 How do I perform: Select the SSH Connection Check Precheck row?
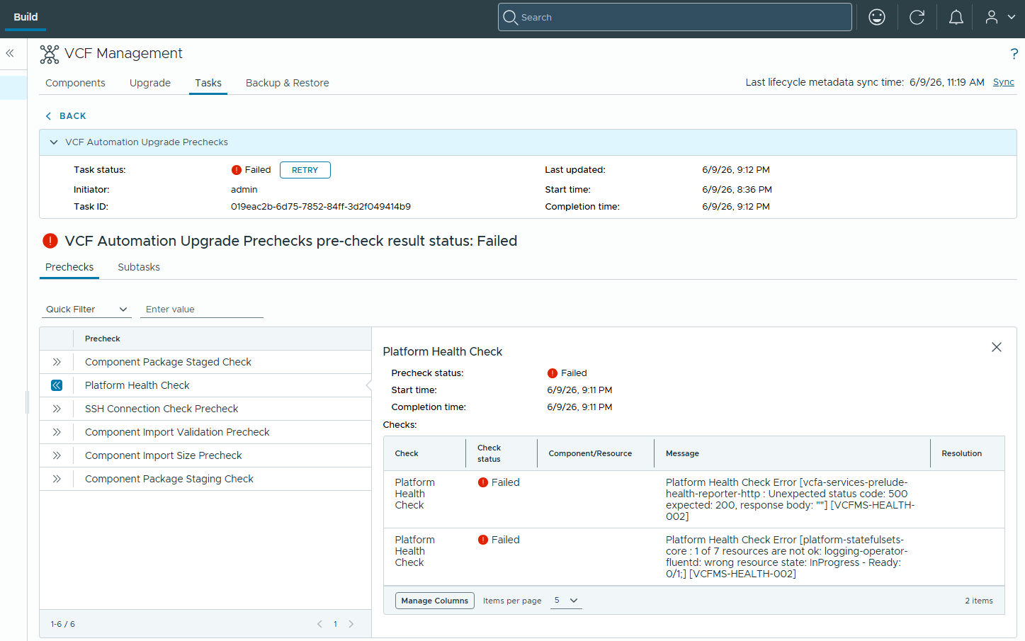(205, 409)
